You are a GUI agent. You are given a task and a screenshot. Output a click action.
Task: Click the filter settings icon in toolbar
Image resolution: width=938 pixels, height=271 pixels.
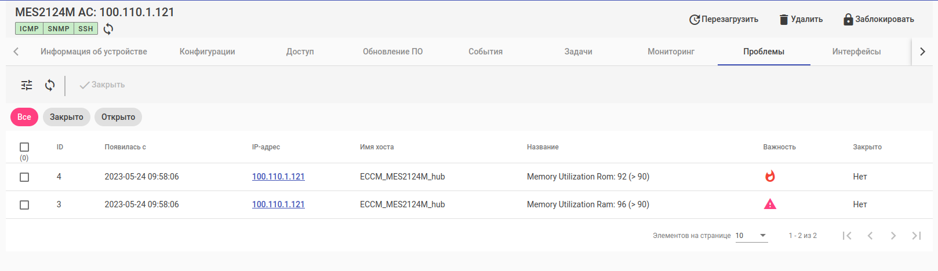(x=27, y=85)
